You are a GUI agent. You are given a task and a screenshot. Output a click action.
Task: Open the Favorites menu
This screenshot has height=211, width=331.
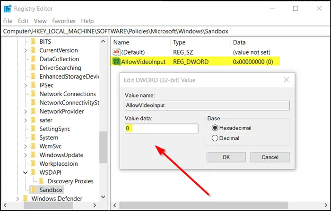click(x=64, y=21)
